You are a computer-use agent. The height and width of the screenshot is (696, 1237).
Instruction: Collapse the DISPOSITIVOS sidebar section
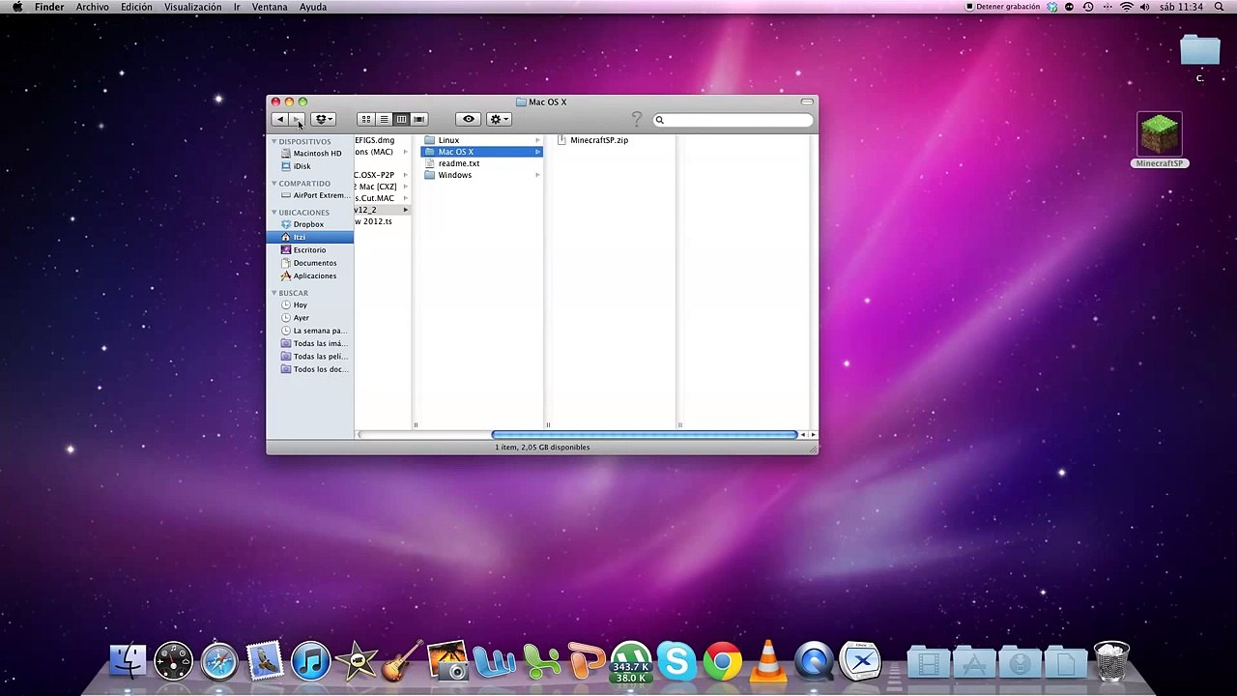(x=274, y=141)
